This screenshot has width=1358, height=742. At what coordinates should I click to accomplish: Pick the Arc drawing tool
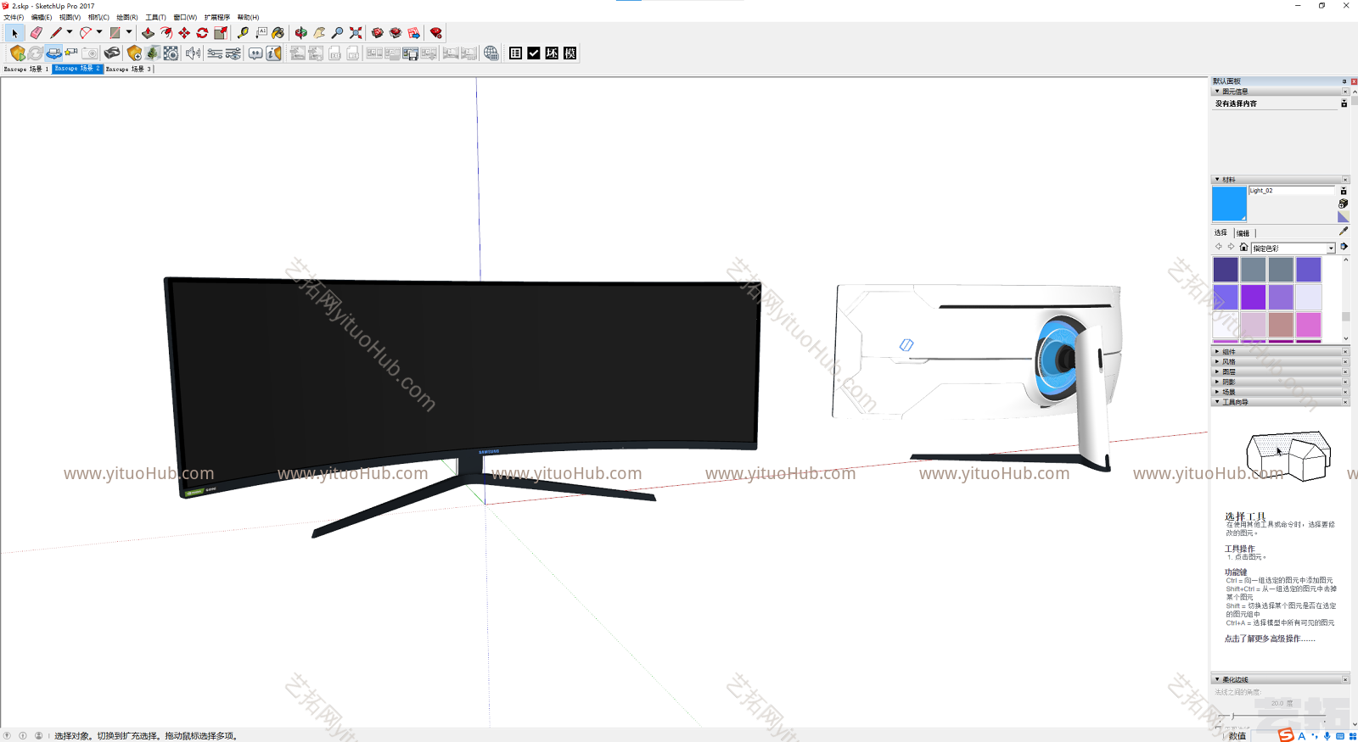click(86, 33)
